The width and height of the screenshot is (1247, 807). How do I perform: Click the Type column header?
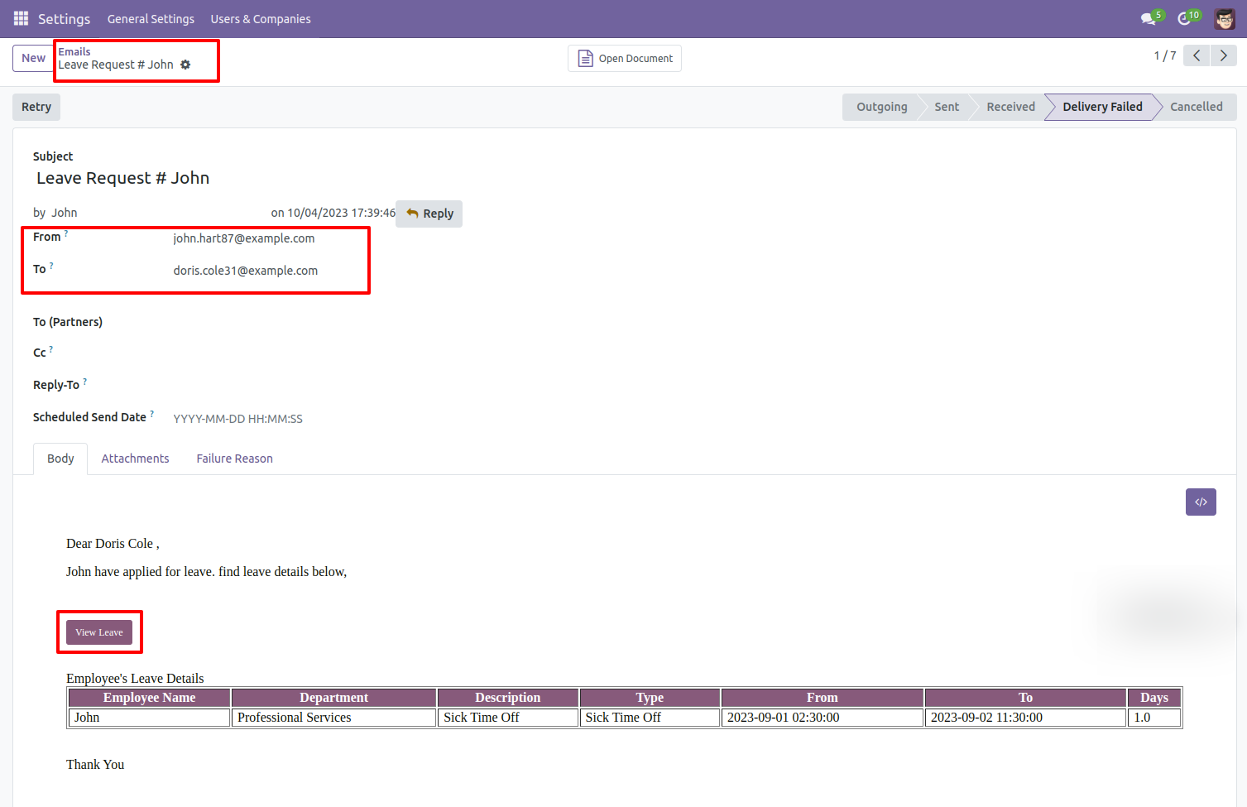point(650,698)
